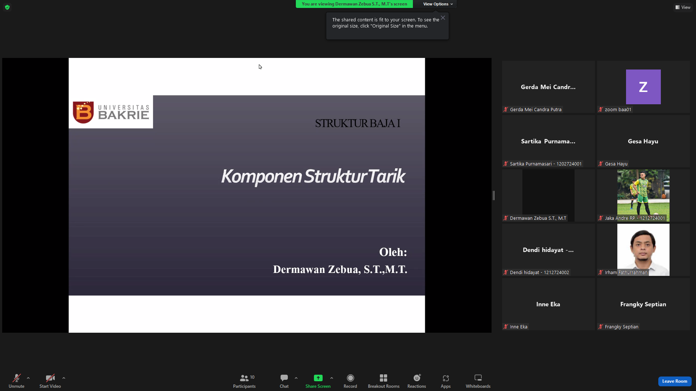Select Inne Eka's video tile
Viewport: 696px width, 391px height.
click(x=548, y=304)
